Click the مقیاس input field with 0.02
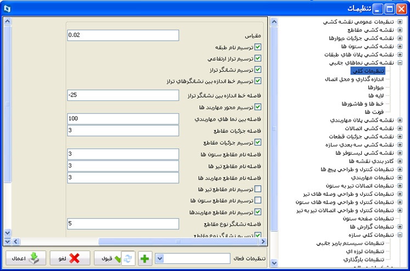This screenshot has height=271, width=410. [x=123, y=35]
